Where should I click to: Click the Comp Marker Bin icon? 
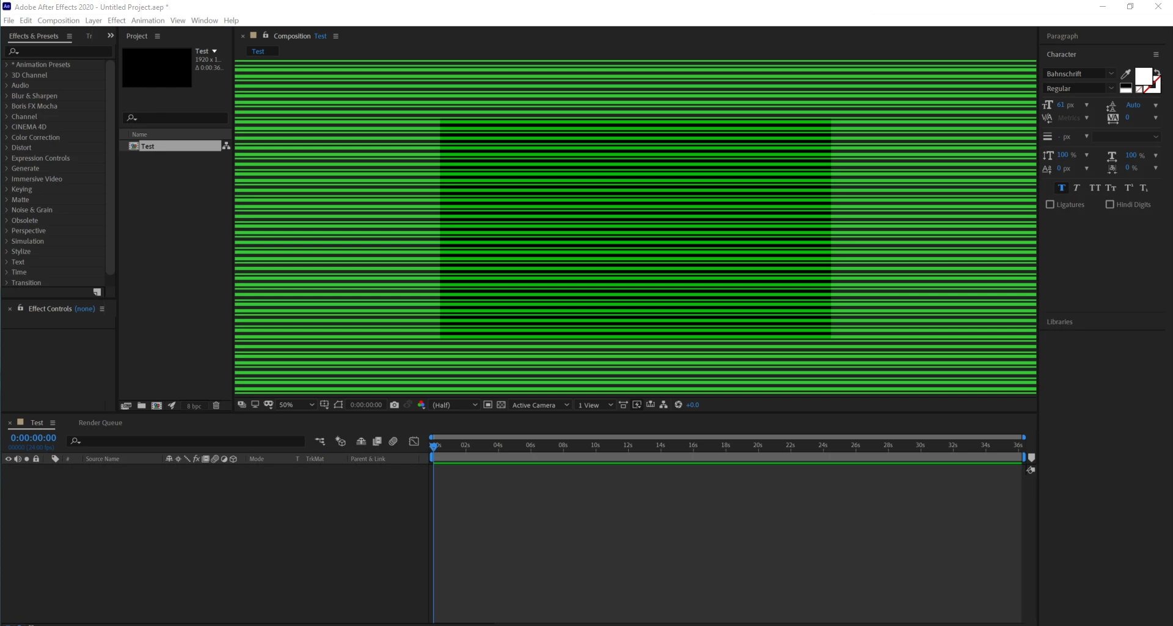point(1031,457)
